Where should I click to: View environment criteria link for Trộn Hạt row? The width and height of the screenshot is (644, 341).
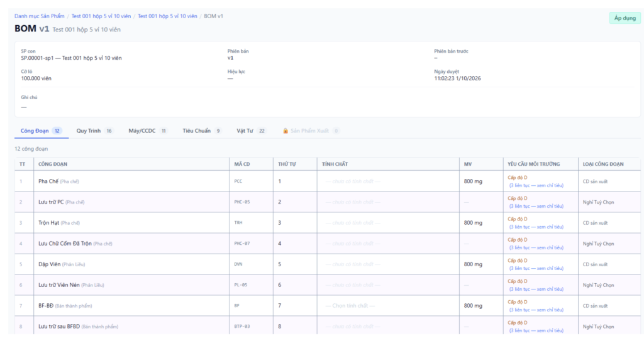click(536, 227)
